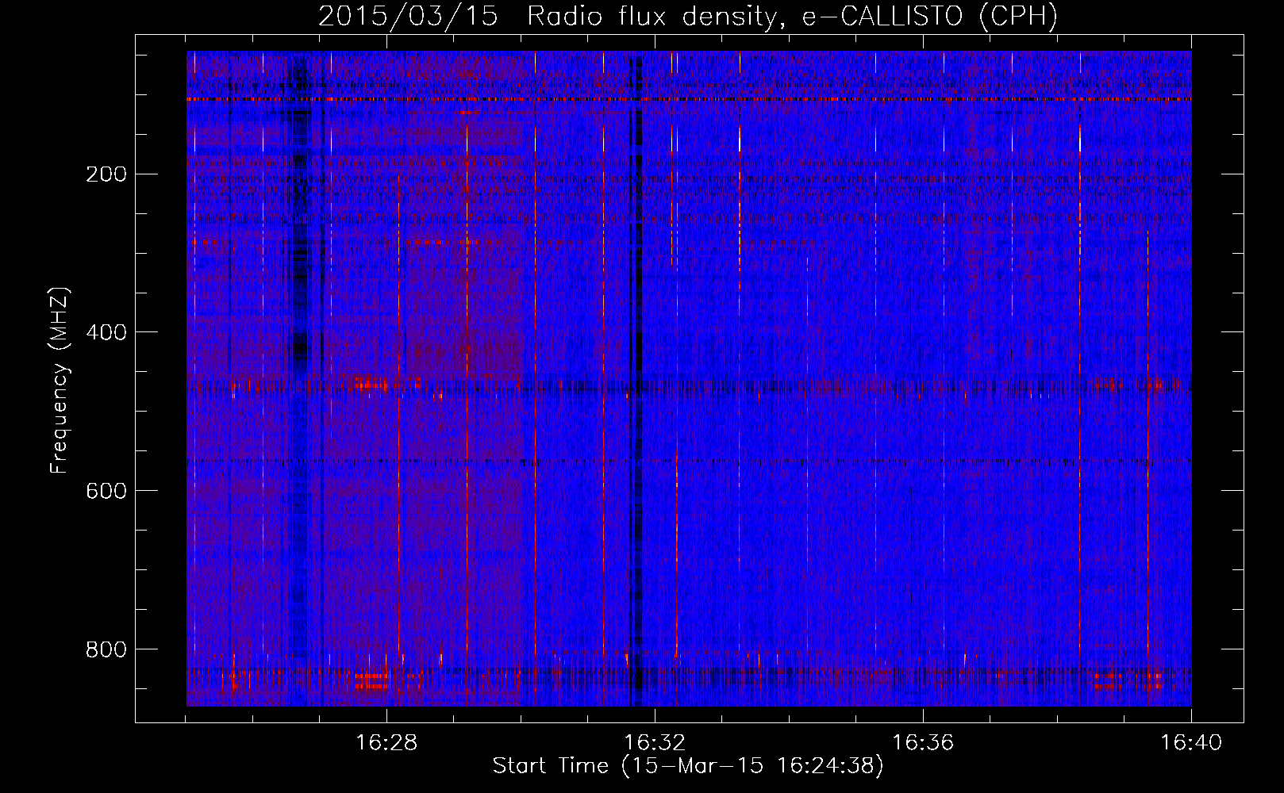Click the 600 frequency tick label

click(x=106, y=491)
